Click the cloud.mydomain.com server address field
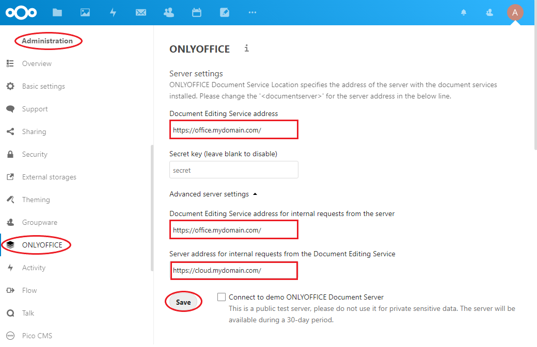 click(x=234, y=270)
